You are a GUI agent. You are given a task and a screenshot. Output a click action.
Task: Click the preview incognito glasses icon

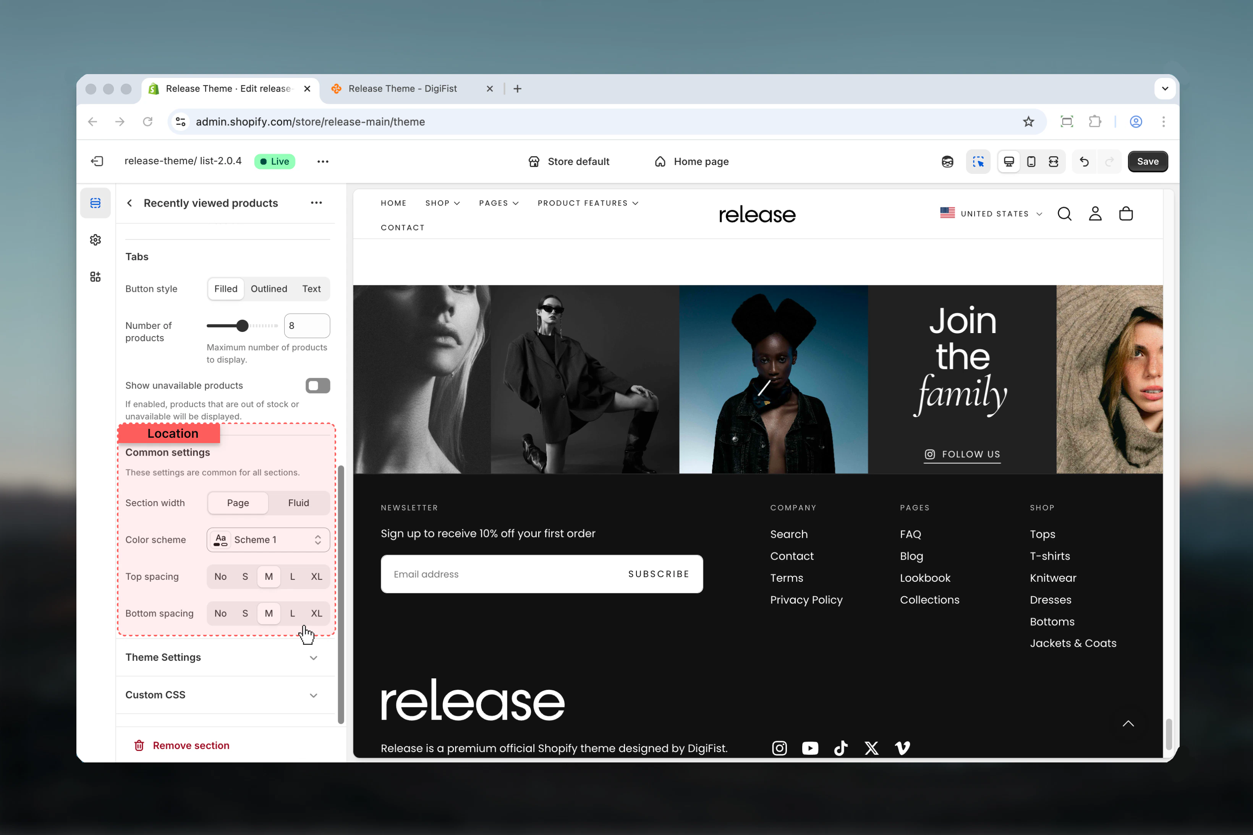(947, 161)
